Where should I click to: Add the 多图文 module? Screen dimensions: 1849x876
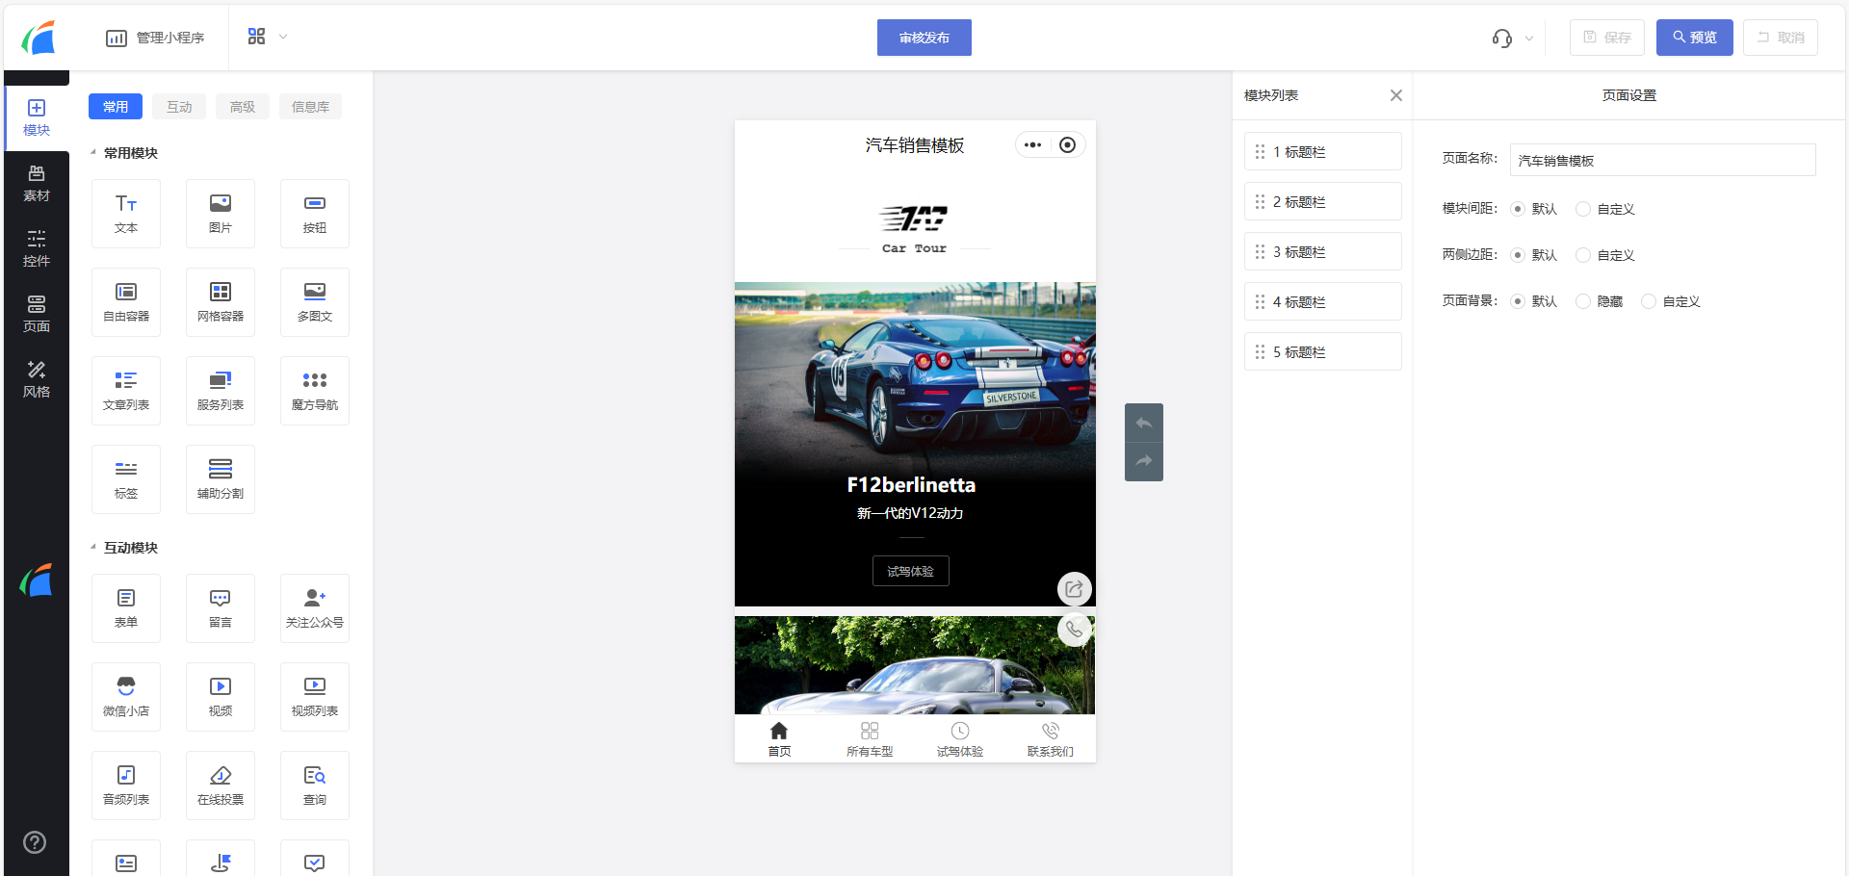pos(315,302)
